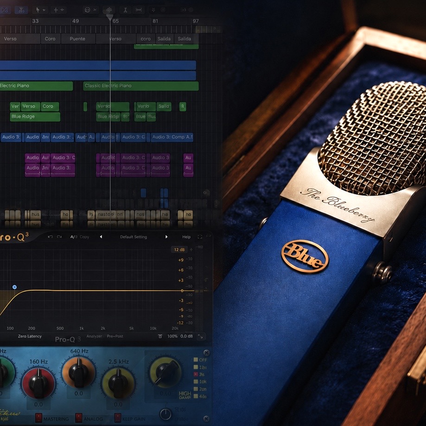Click the blue EQ band point
This screenshot has height=426, width=426.
[15, 287]
